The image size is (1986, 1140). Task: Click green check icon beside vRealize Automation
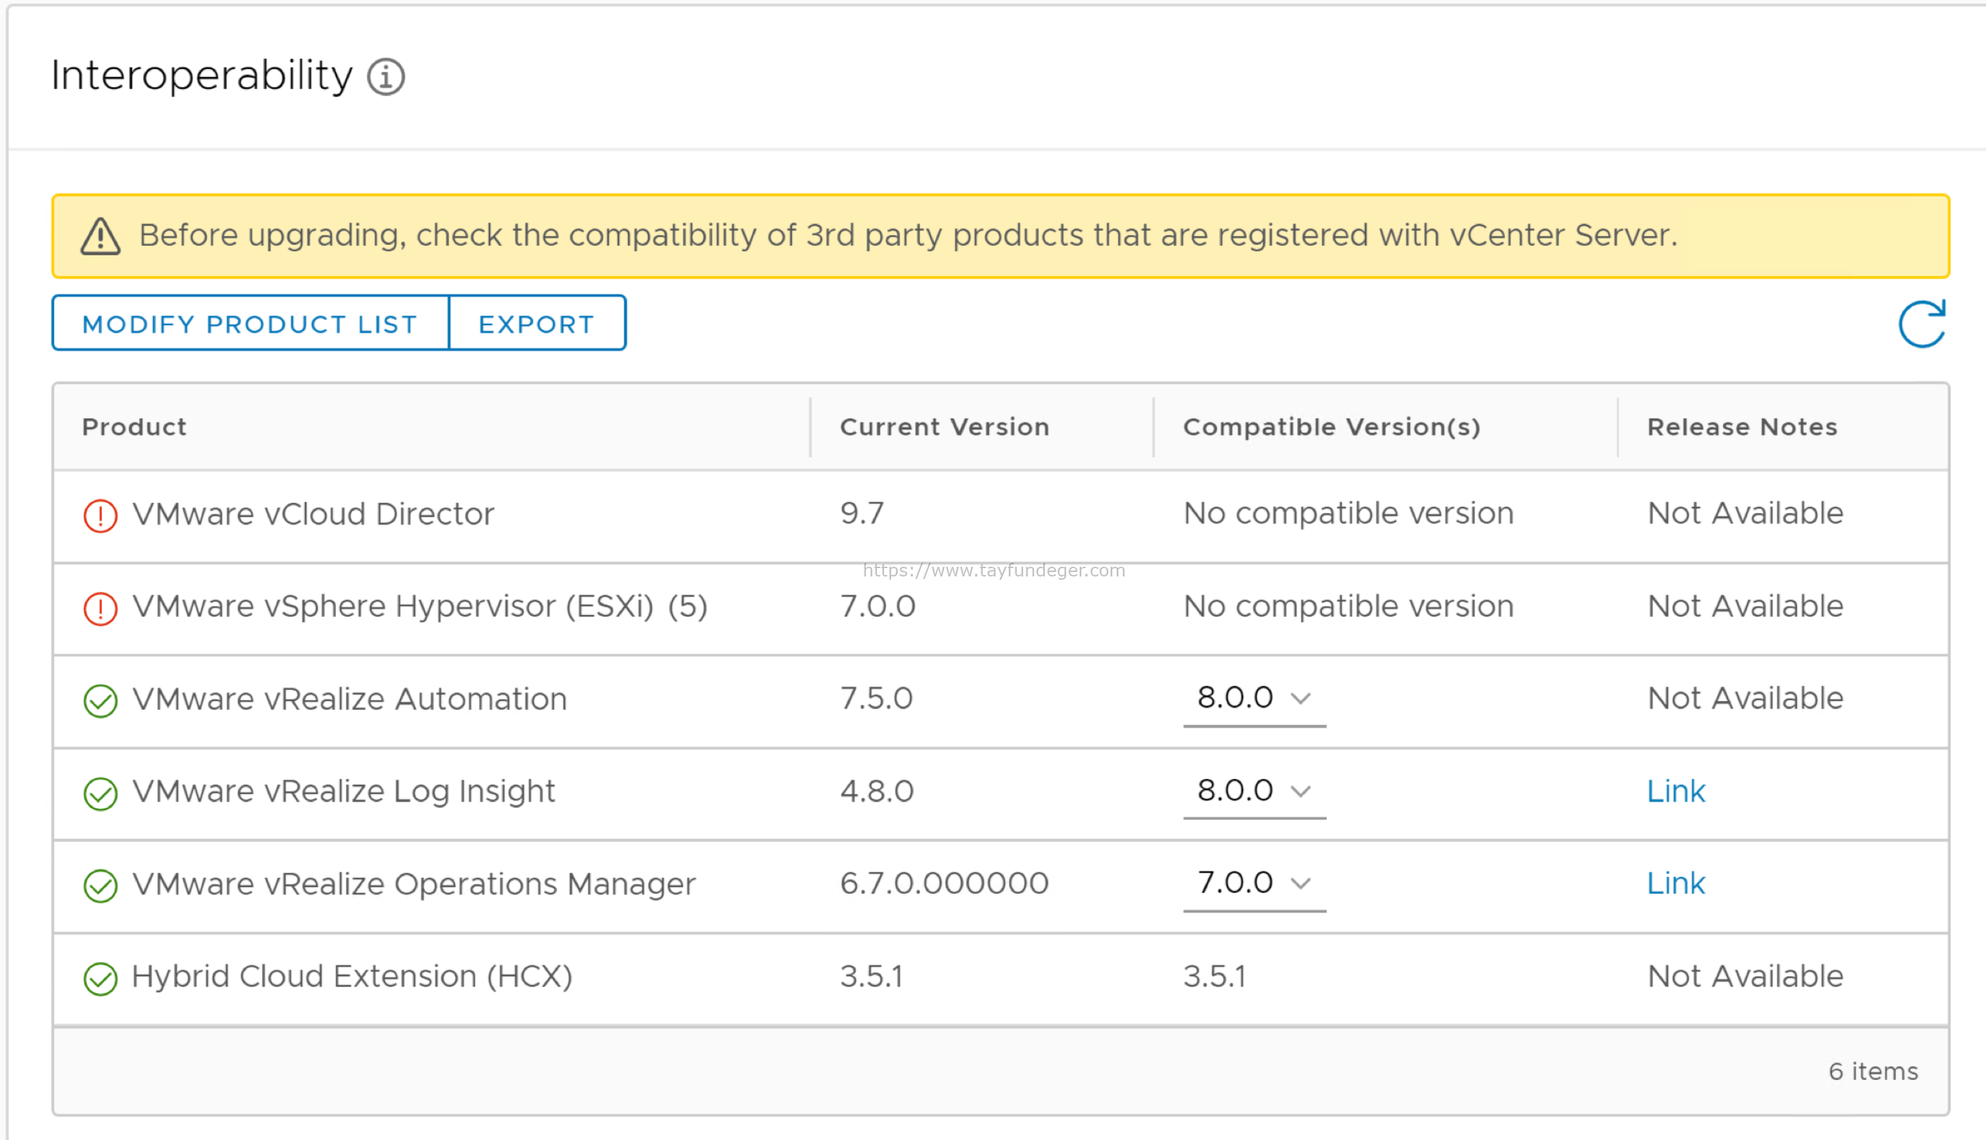point(100,701)
